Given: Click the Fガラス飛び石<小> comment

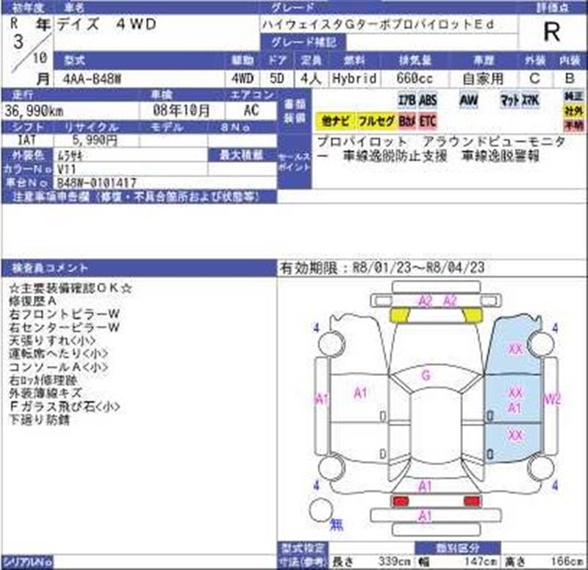Looking at the screenshot, I should [64, 406].
